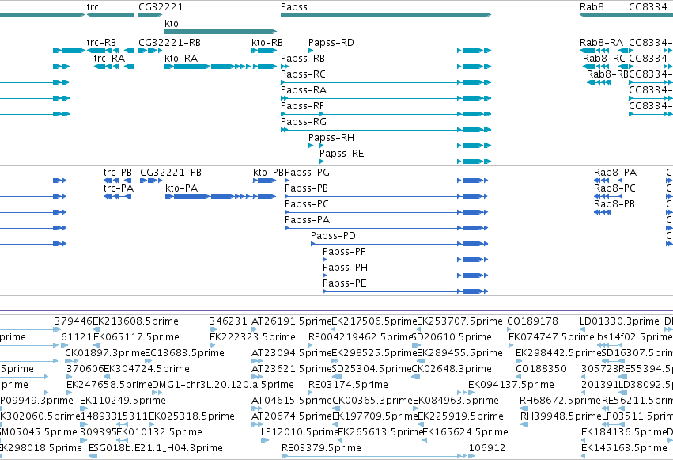Select the kto-RB transcript label

point(267,43)
